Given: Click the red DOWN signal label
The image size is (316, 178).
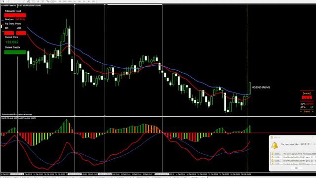Looking at the screenshot, I should [307, 97].
